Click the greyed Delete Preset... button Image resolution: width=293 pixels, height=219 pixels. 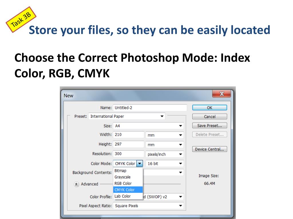[x=210, y=135]
